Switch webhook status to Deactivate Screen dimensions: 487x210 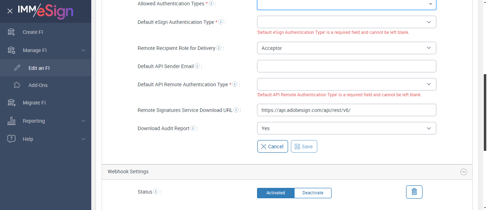coord(313,193)
